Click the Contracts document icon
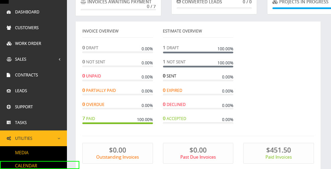Image resolution: width=331 pixels, height=169 pixels. [x=9, y=75]
